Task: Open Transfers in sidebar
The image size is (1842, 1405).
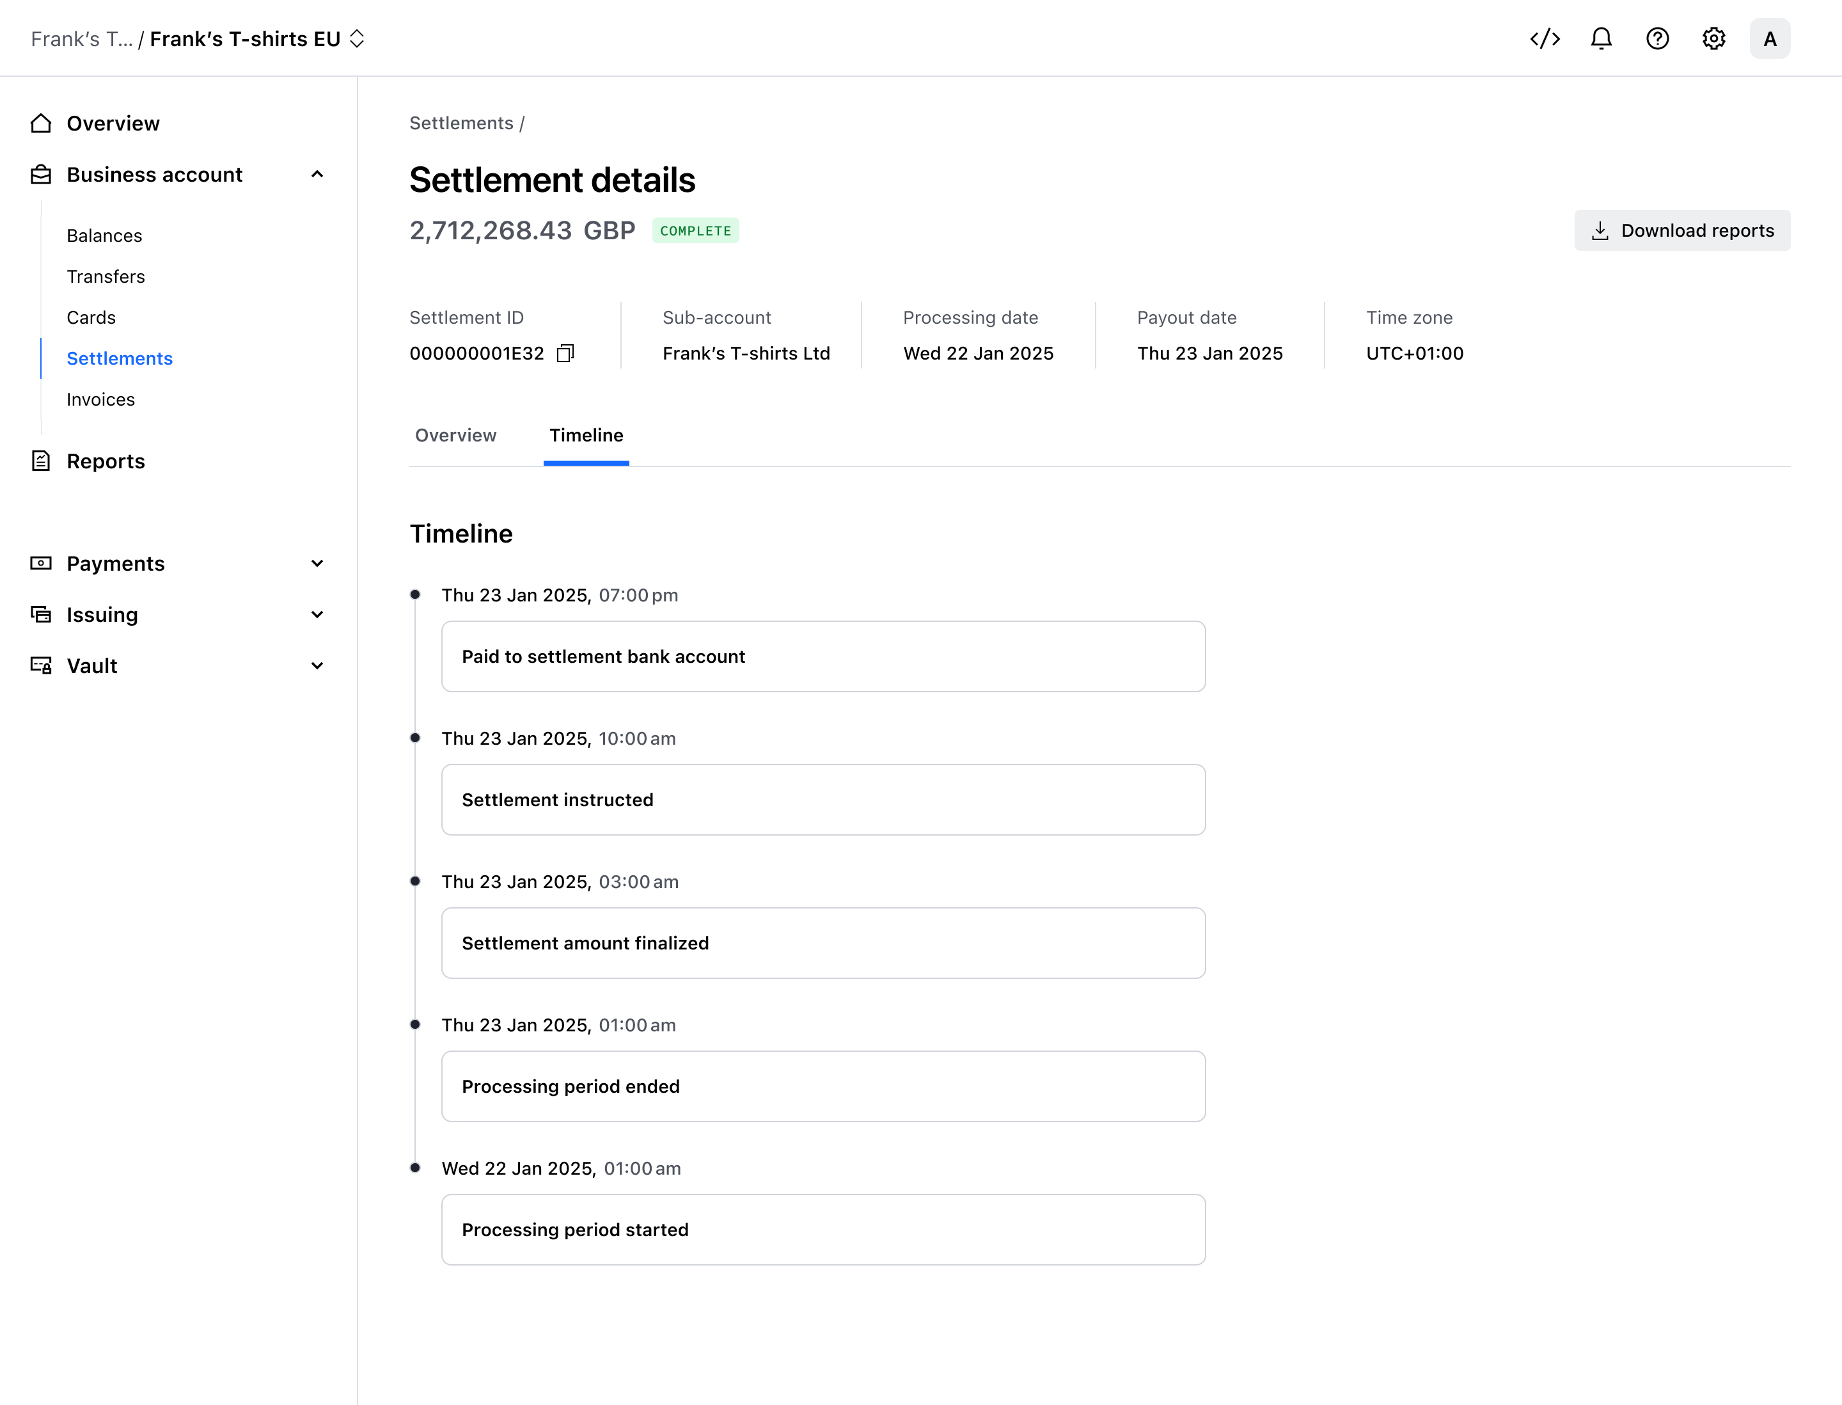Action: [x=106, y=276]
